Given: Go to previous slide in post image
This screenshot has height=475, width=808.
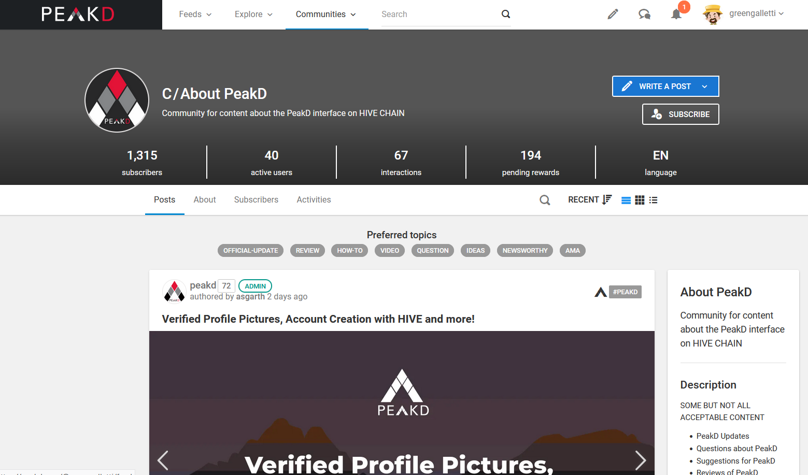Looking at the screenshot, I should point(163,460).
